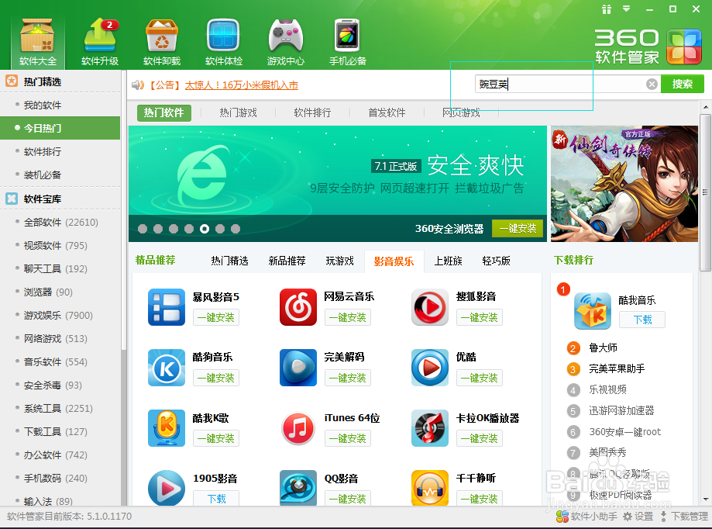Install 优酷 with 一键安装
712x529 pixels.
480,378
